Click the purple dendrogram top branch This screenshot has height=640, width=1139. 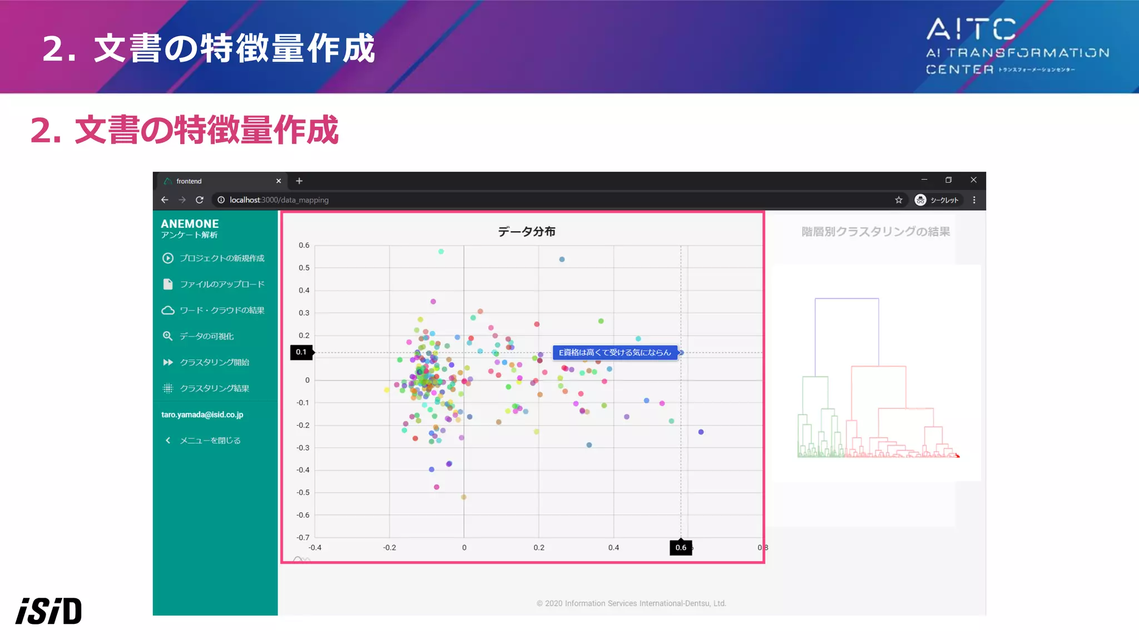846,299
